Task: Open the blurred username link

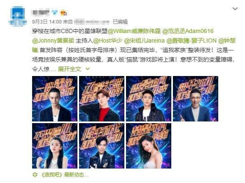Action: [40, 12]
